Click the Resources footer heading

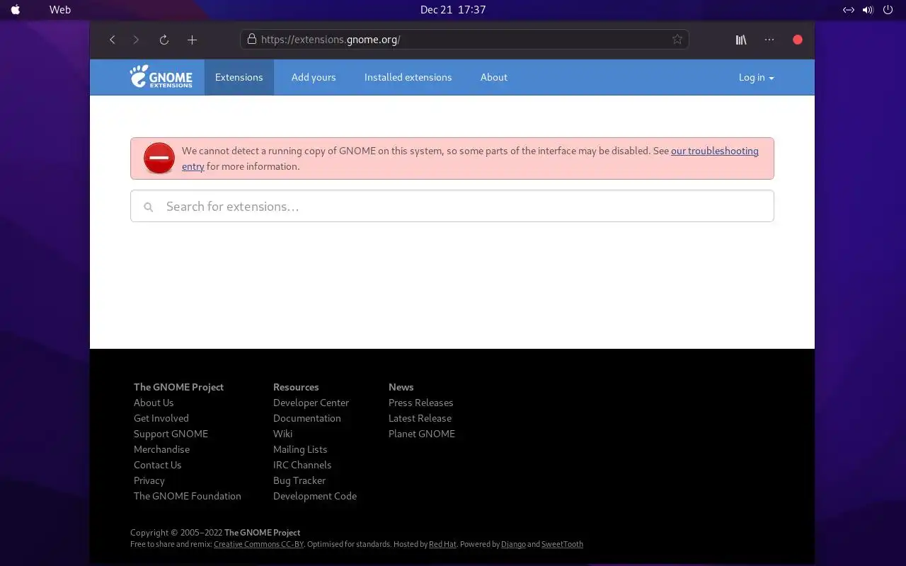pyautogui.click(x=296, y=387)
